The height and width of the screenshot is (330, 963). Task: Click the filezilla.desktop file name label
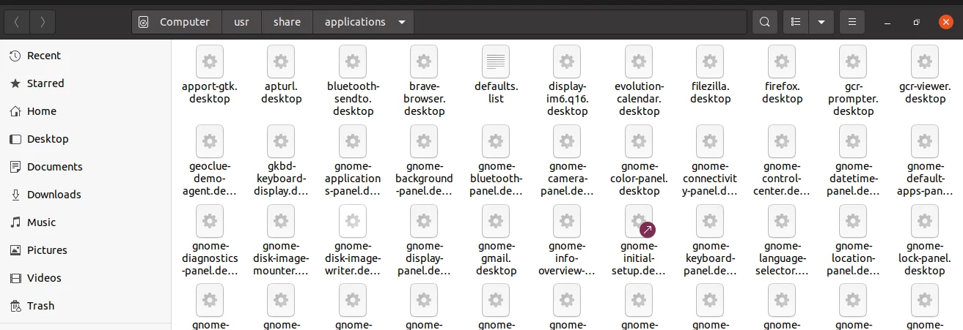pyautogui.click(x=710, y=92)
